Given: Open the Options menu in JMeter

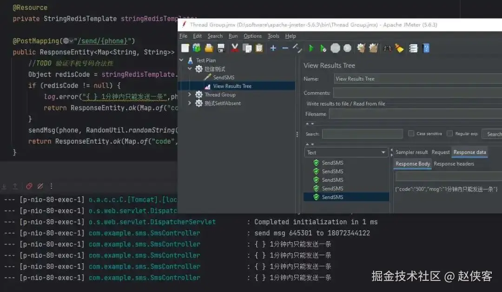Looking at the screenshot, I should coord(252,36).
